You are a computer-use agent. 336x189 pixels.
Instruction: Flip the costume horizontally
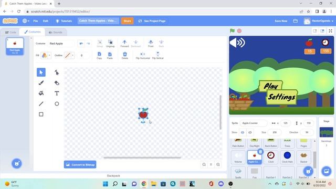pyautogui.click(x=143, y=55)
